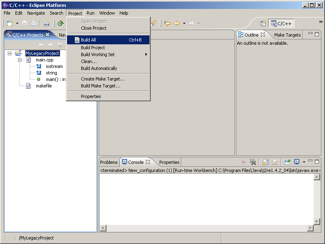Open the Back history dropdown arrow
Viewport: 325px width, 244px height.
[184, 24]
